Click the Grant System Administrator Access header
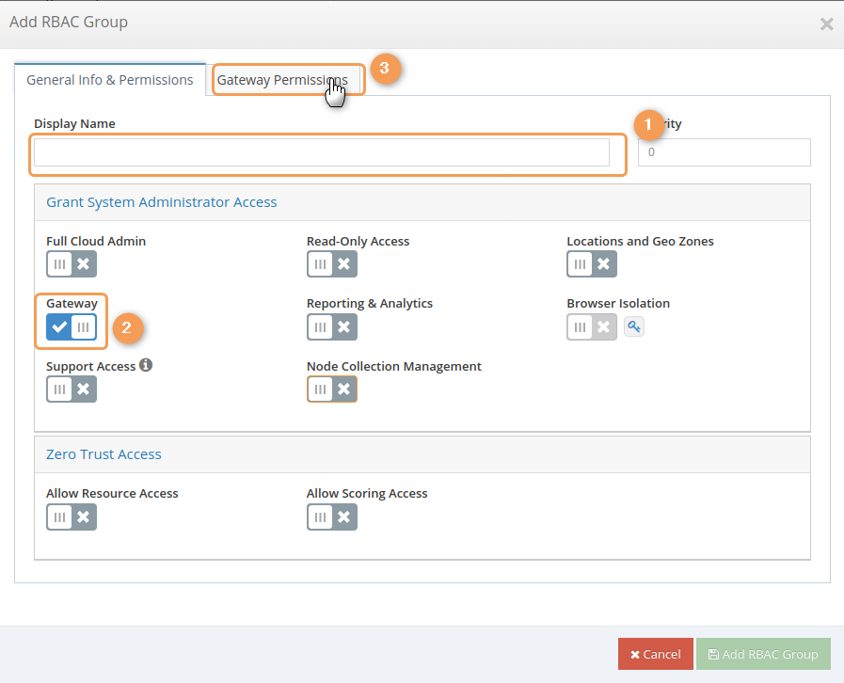 [162, 202]
